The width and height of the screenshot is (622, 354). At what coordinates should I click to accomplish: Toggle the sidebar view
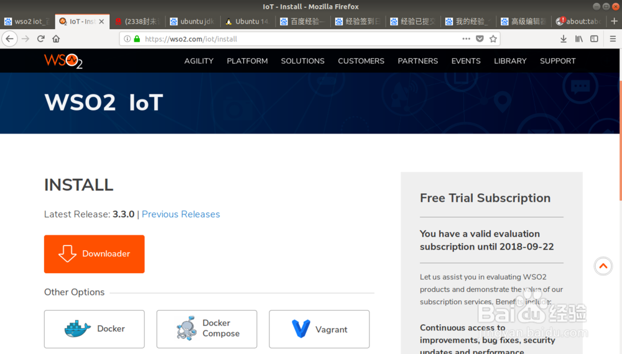pyautogui.click(x=594, y=39)
